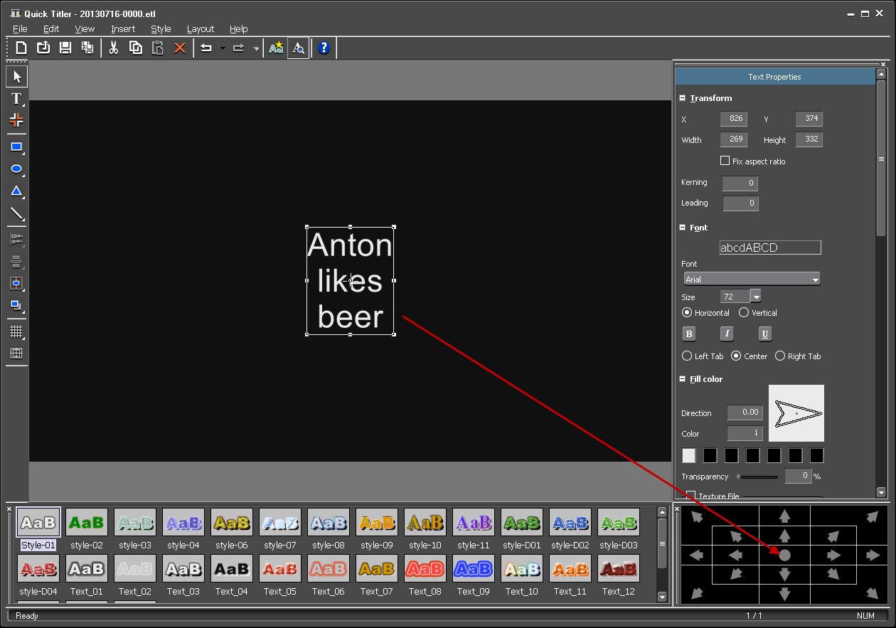Click the Delete red X icon
This screenshot has height=628, width=896.
pyautogui.click(x=180, y=48)
